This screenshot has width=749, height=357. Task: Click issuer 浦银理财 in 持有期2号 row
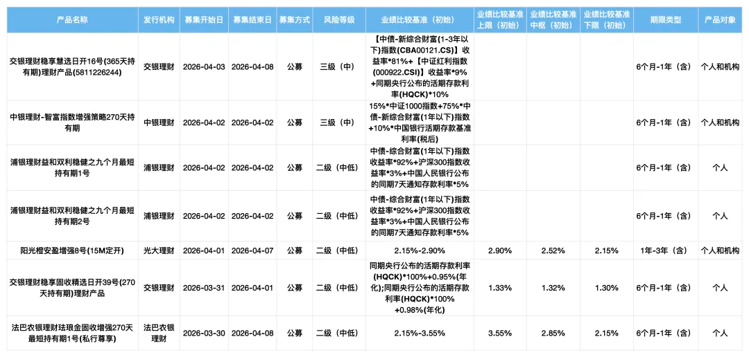point(159,215)
